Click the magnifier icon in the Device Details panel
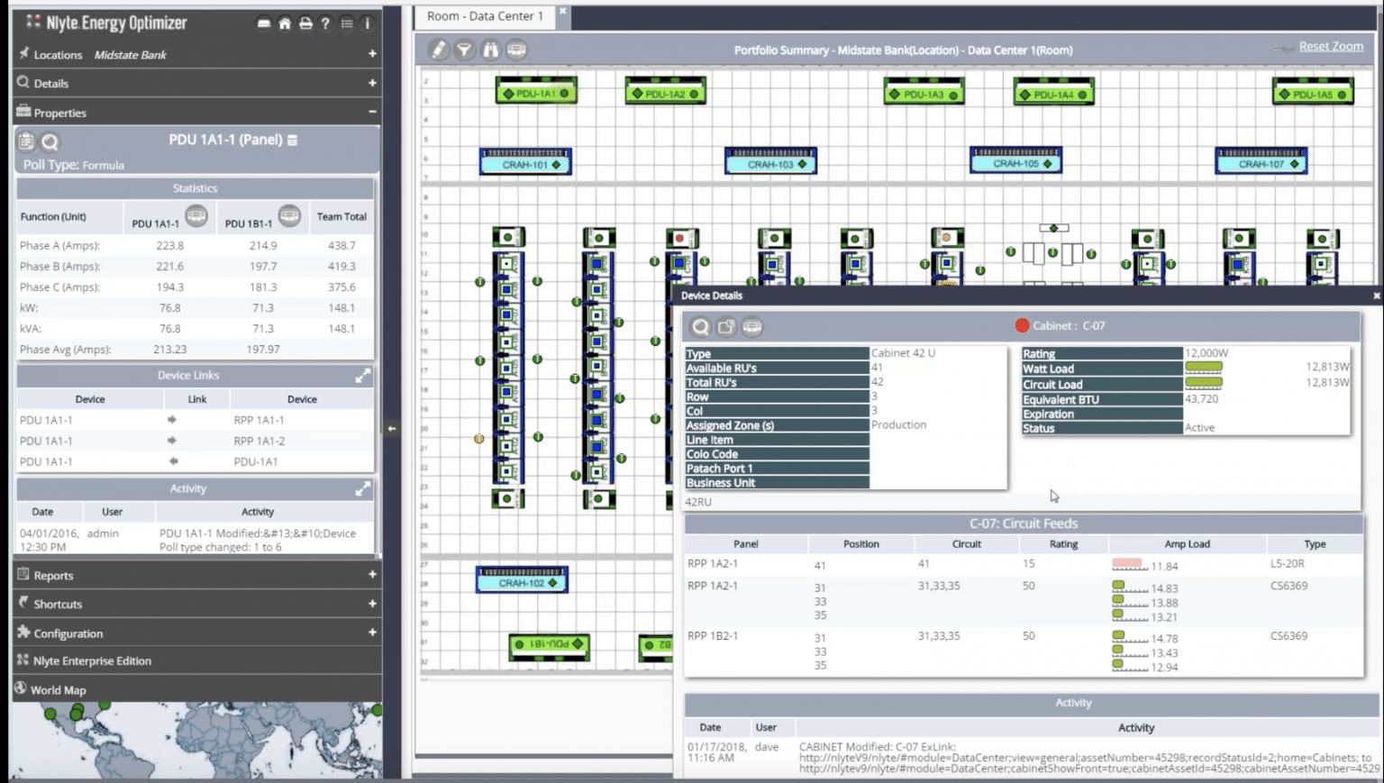Viewport: 1384px width, 783px height. [x=701, y=327]
